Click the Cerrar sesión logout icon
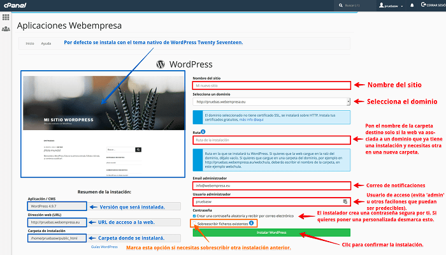 (x=423, y=4)
